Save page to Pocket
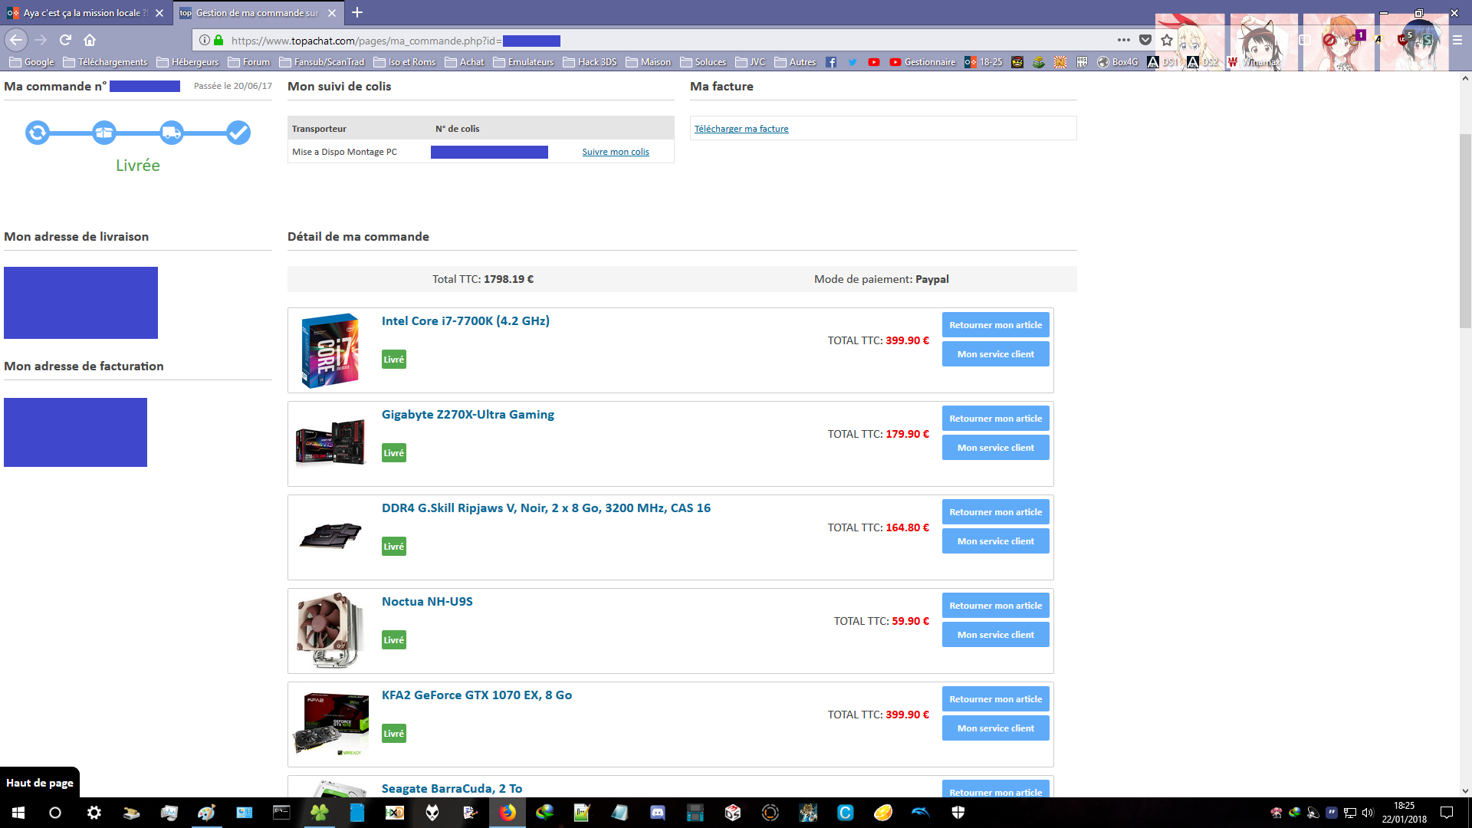 click(1145, 40)
